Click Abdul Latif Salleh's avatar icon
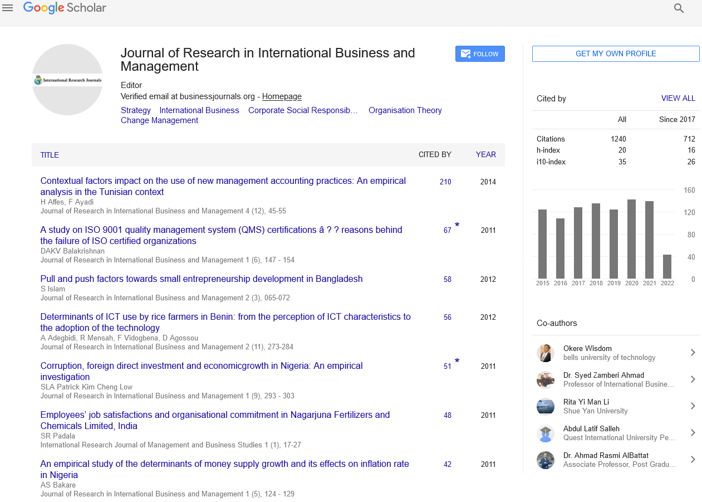 point(546,433)
